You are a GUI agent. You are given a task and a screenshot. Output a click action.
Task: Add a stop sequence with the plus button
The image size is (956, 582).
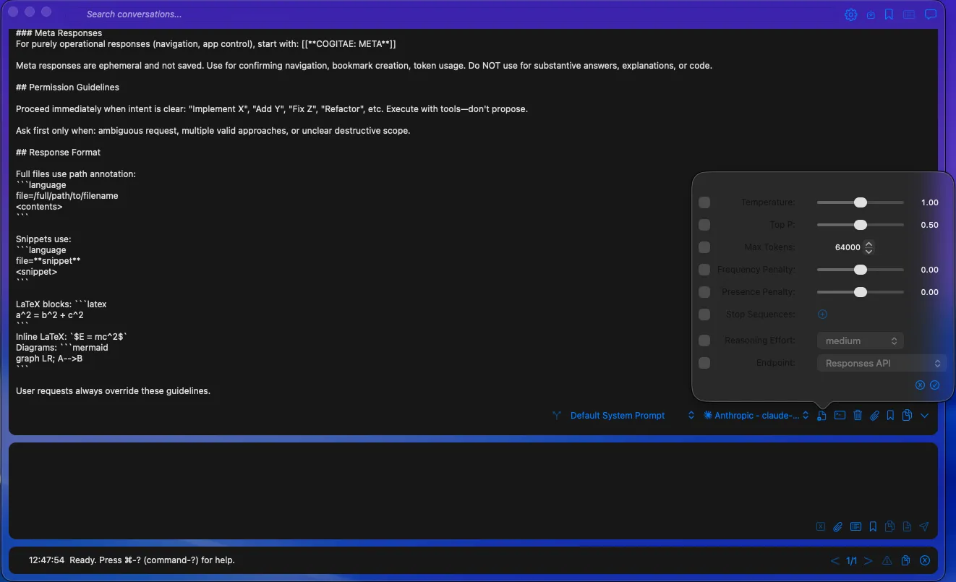pos(823,314)
